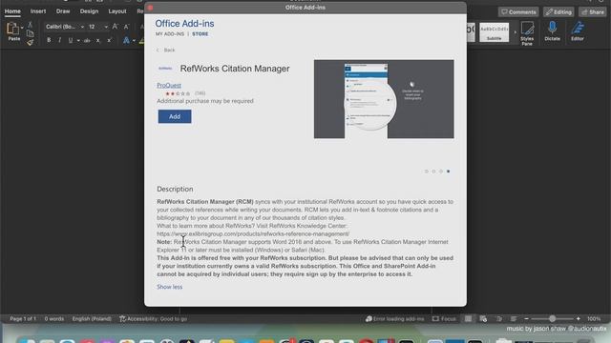Click the Share button
The image size is (611, 343).
pyautogui.click(x=592, y=12)
